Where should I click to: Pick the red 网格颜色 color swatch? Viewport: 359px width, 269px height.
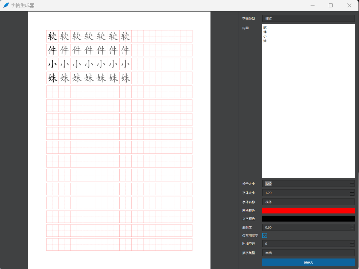[x=308, y=210]
